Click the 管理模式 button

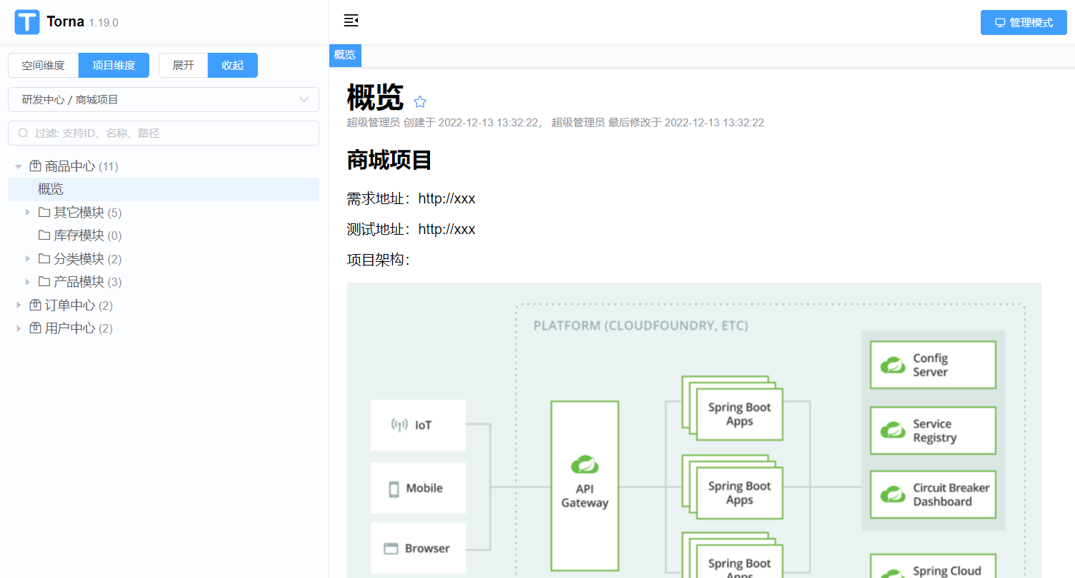(1024, 23)
